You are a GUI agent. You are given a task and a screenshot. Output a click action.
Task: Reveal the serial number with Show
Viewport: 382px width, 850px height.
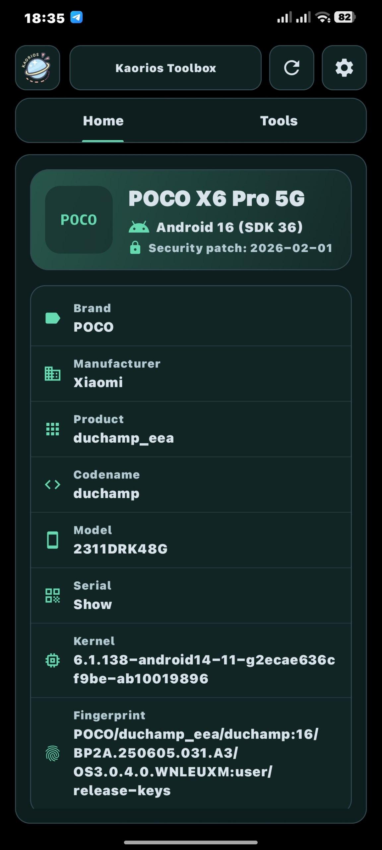[x=93, y=604]
